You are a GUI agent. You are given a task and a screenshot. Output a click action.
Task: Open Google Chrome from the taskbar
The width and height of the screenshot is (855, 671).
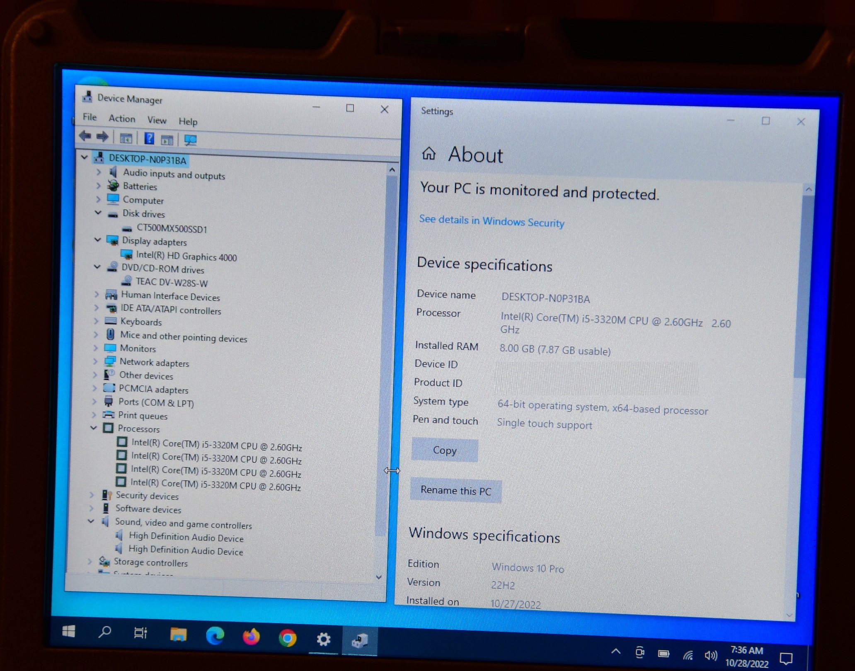[287, 637]
